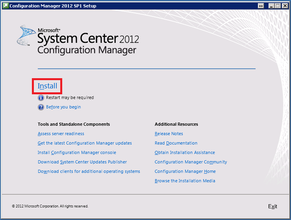Click the Install link
This screenshot has width=291, height=220.
coord(47,86)
